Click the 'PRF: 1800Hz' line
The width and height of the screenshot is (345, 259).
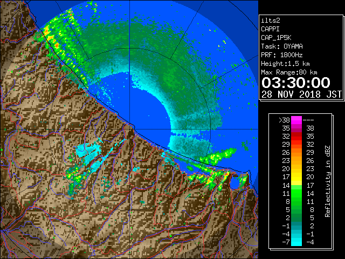point(282,55)
